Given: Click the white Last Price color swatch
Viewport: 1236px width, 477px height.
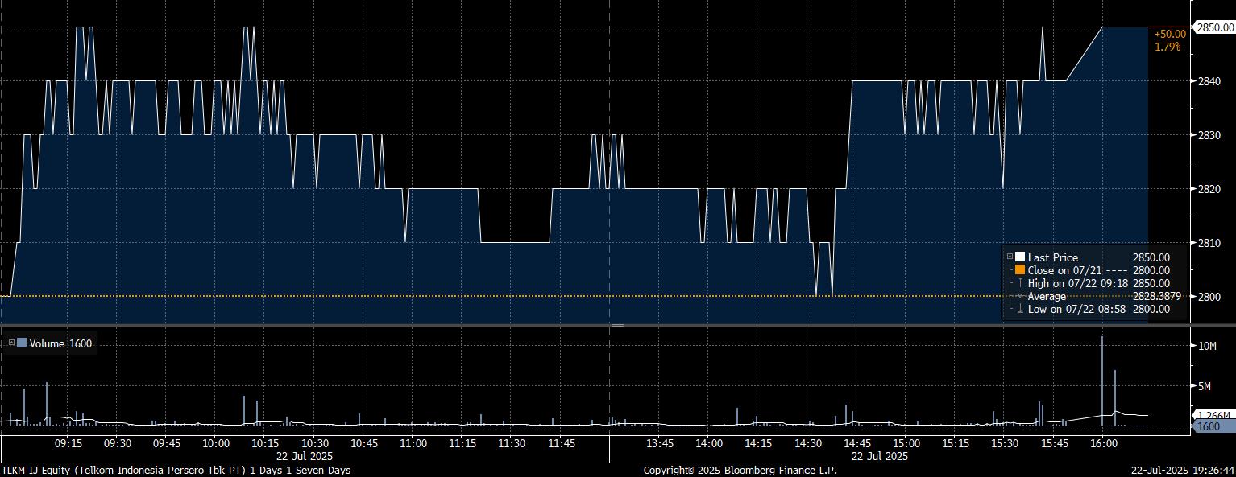Looking at the screenshot, I should [x=1020, y=257].
